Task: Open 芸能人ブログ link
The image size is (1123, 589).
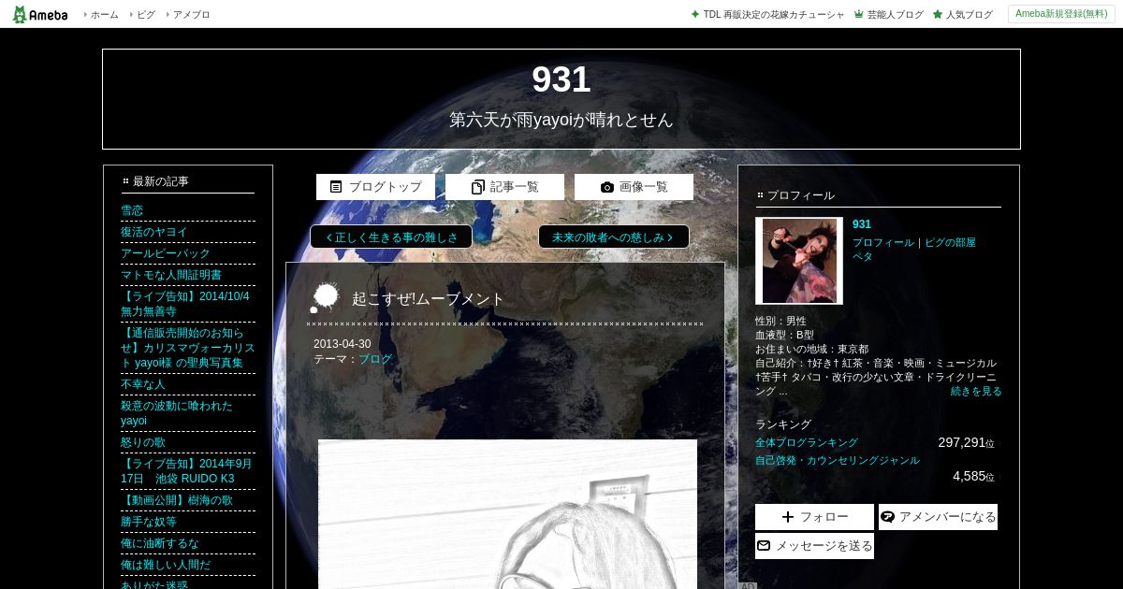Action: [895, 15]
